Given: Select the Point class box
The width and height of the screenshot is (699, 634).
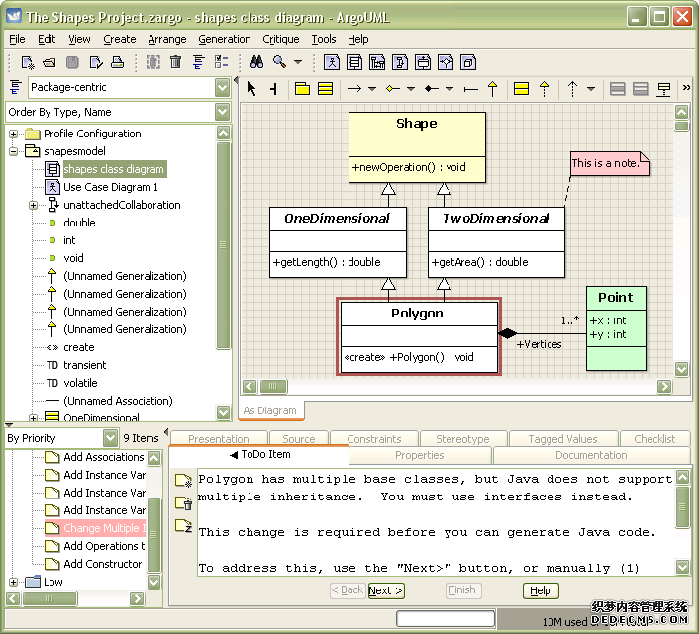Looking at the screenshot, I should pos(616,328).
